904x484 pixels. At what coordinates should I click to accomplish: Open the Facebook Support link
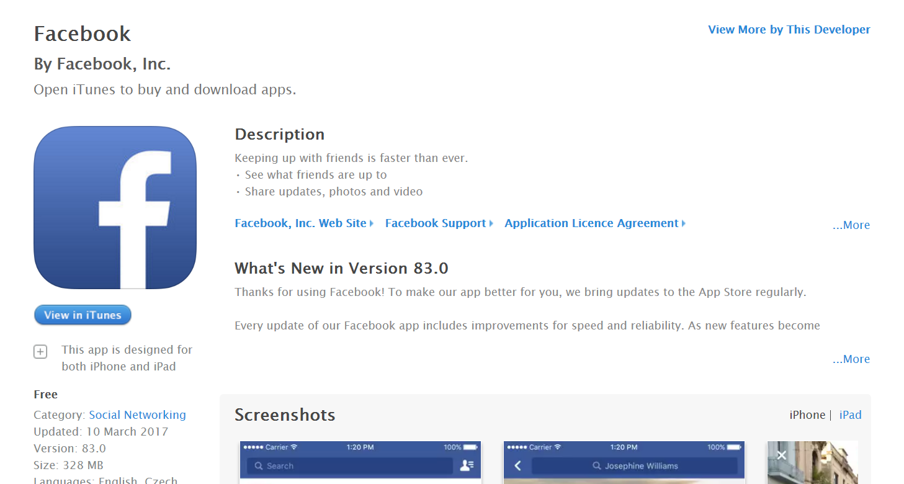[x=436, y=223]
